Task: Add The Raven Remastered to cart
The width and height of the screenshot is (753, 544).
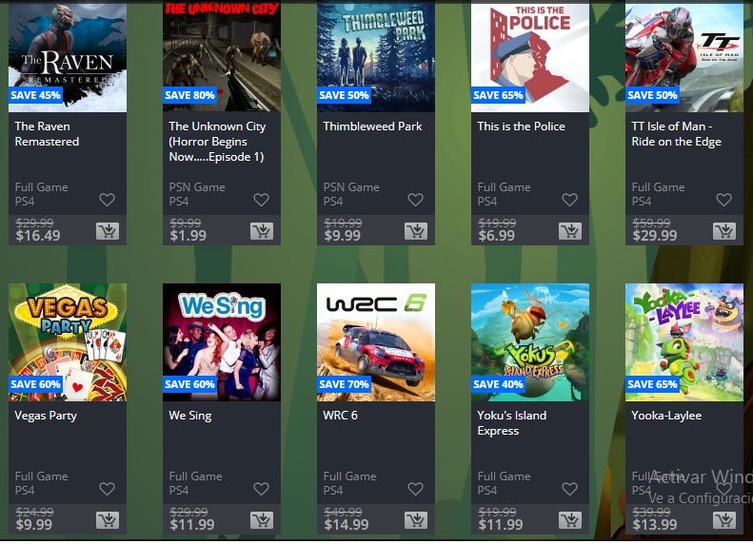Action: pos(108,231)
